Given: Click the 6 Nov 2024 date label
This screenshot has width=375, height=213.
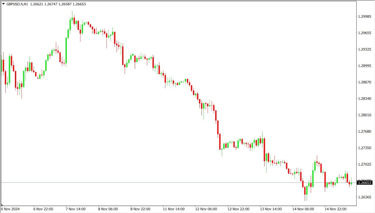Looking at the screenshot, I should click(10, 209).
